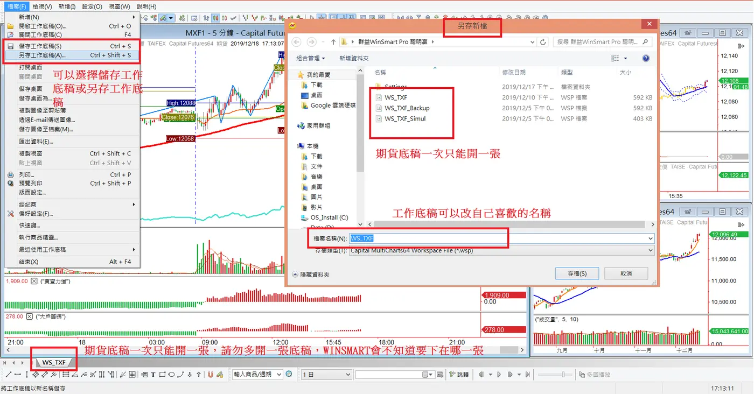Open the view options dropdown arrow
Viewport: 754px width, 394px height.
[625, 58]
